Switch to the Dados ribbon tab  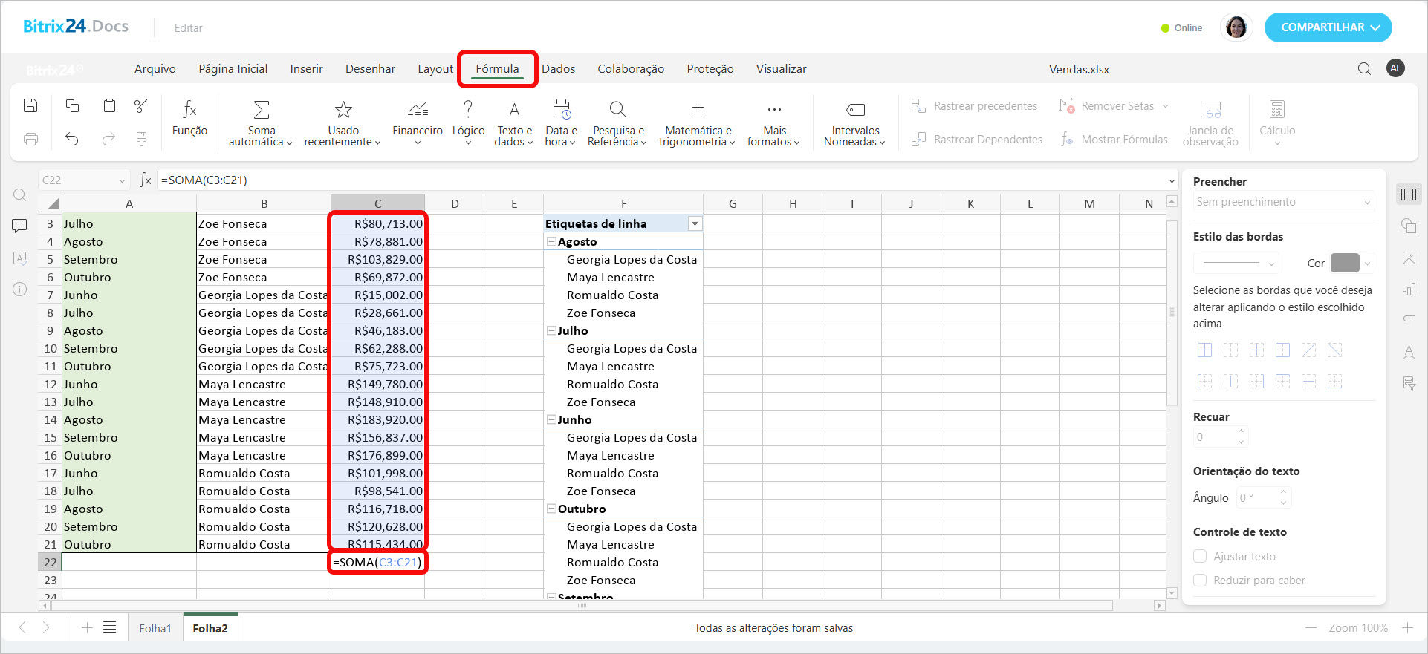point(558,69)
